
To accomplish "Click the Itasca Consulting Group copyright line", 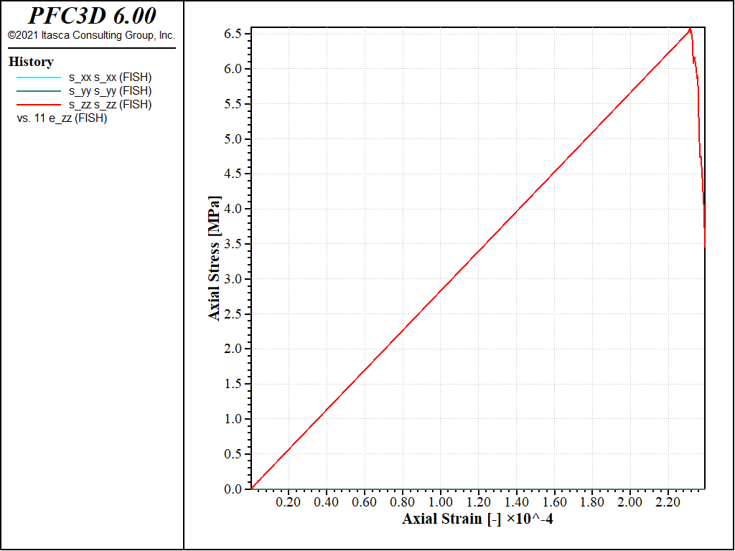I will click(x=91, y=35).
